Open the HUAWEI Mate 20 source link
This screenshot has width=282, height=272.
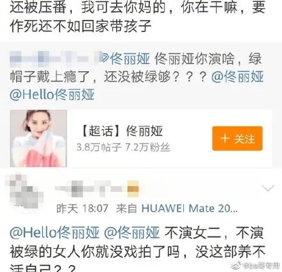[x=190, y=208]
